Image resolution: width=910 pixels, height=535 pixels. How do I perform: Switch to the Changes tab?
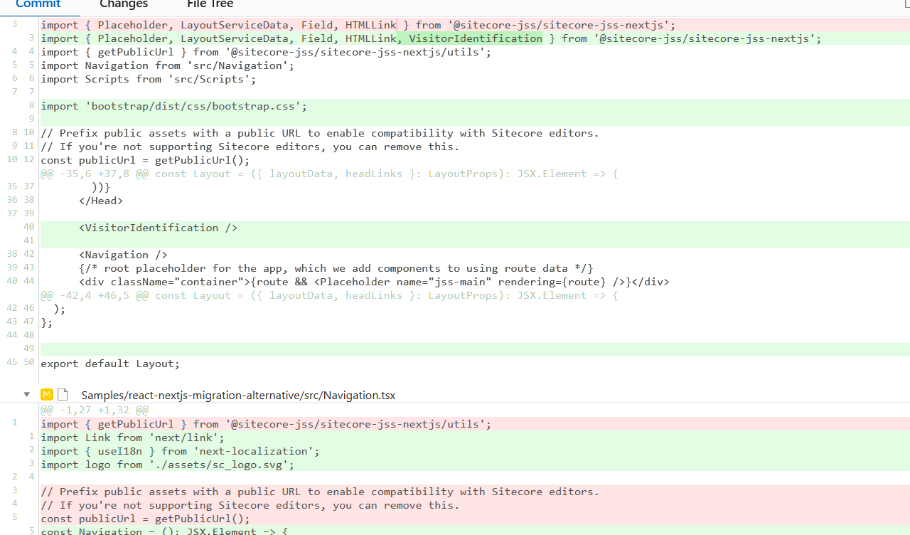click(124, 4)
